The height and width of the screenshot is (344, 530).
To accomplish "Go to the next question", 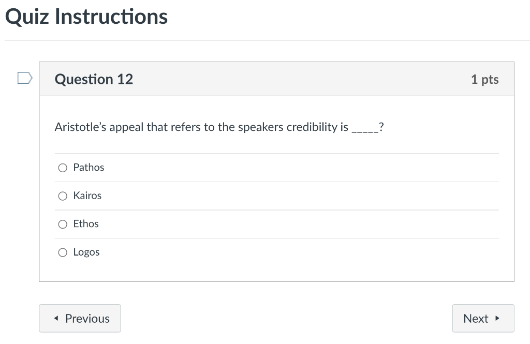I will (483, 319).
